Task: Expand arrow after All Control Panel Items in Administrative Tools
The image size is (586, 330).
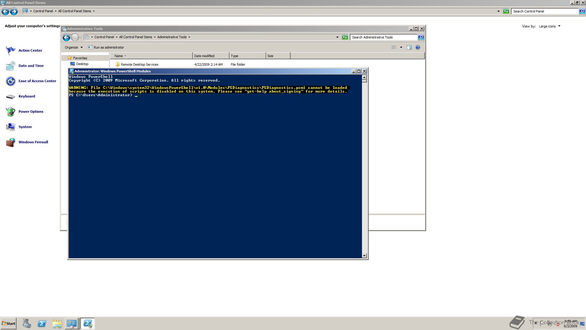Action: [x=155, y=37]
